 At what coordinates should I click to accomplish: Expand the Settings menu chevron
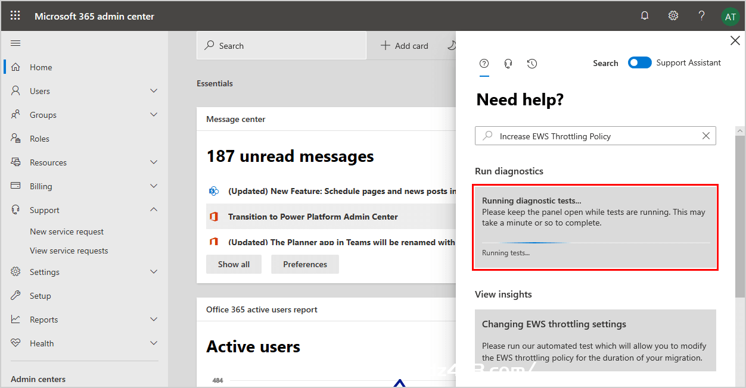[x=154, y=272]
